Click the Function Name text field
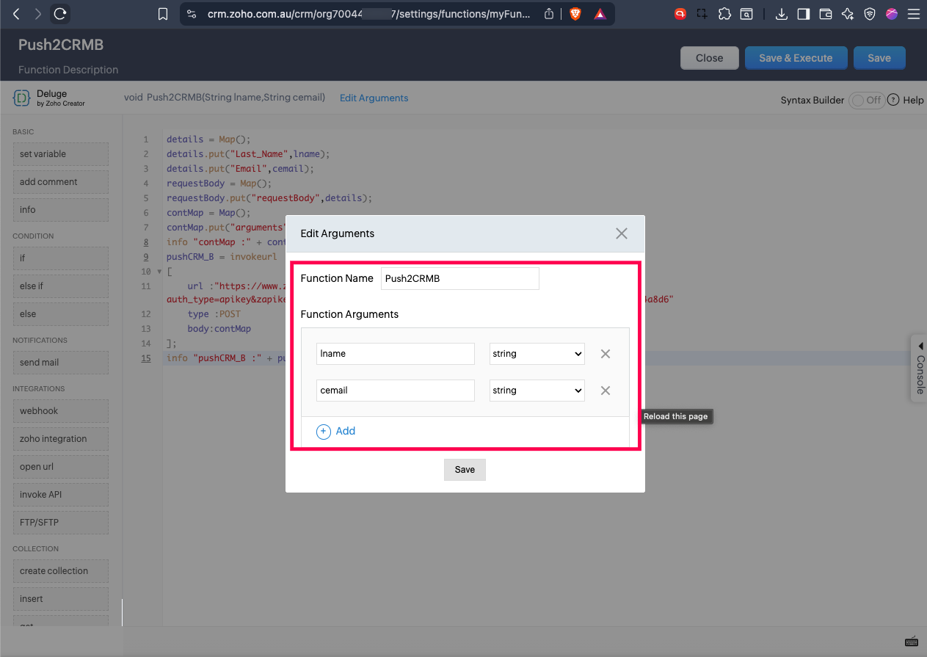 click(459, 279)
